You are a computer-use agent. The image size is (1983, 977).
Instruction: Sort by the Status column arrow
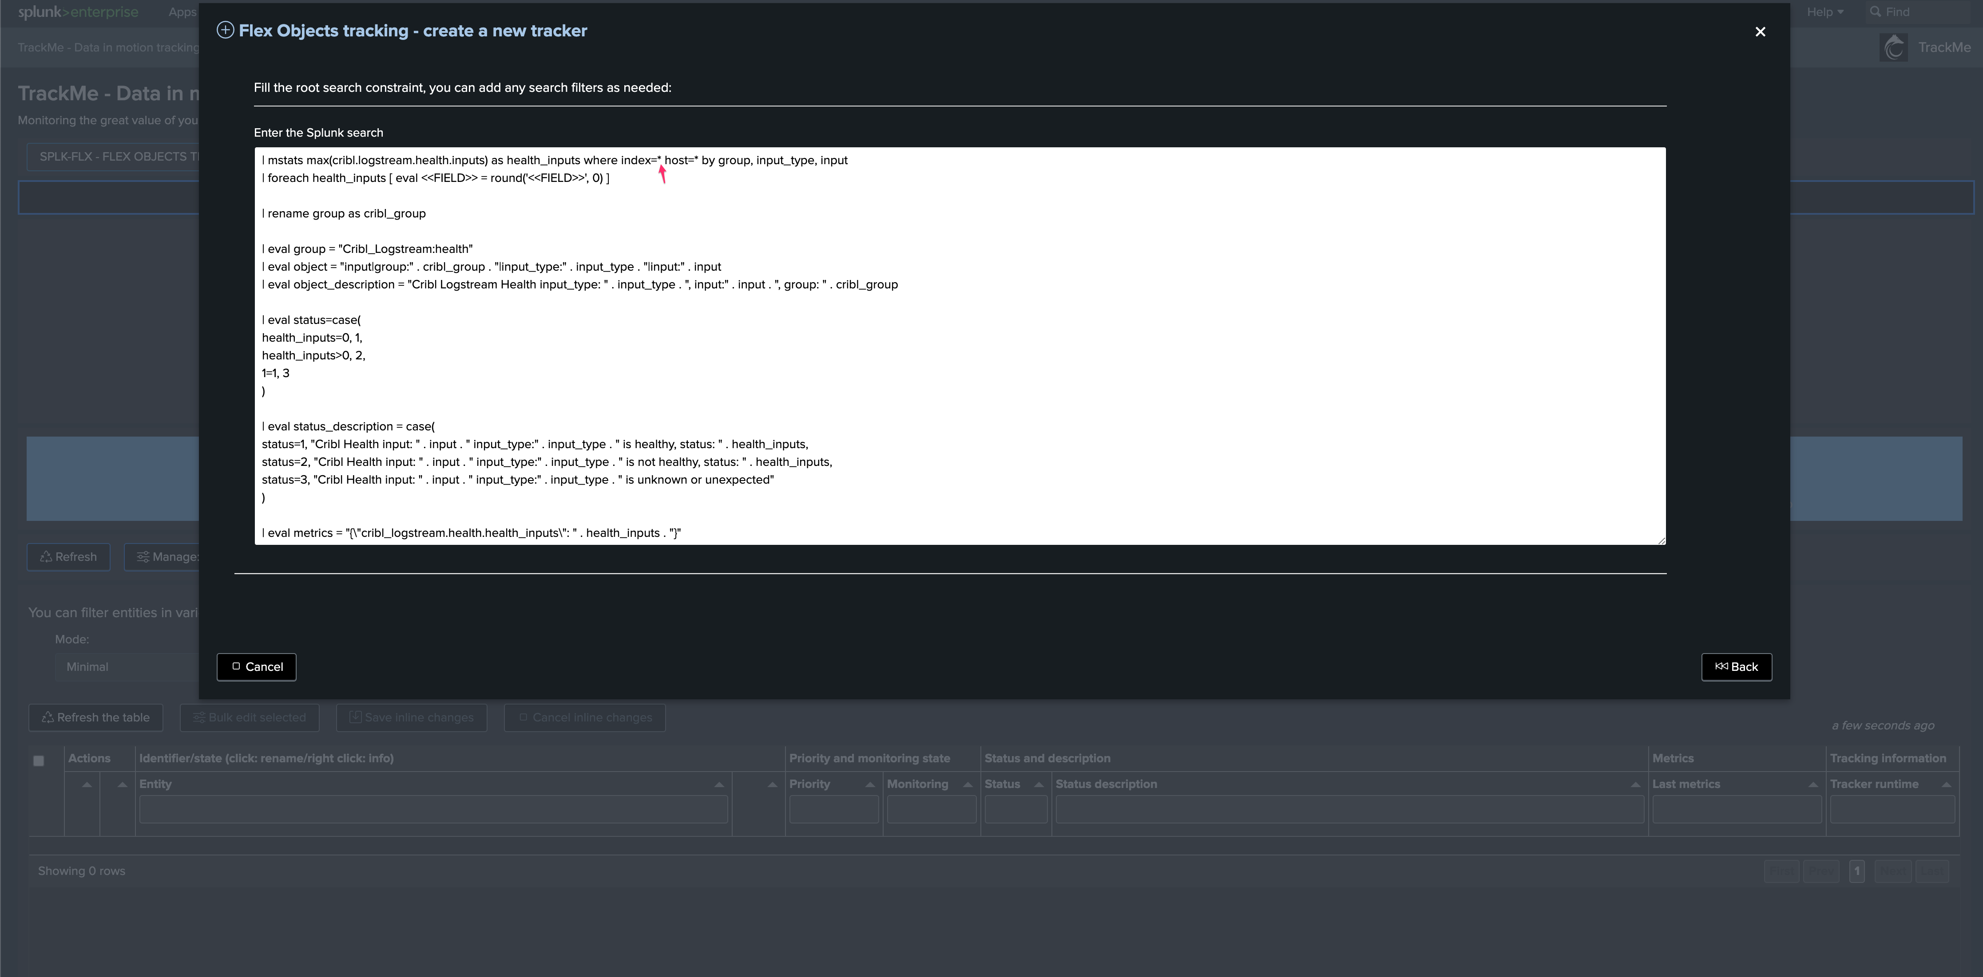pyautogui.click(x=1039, y=784)
